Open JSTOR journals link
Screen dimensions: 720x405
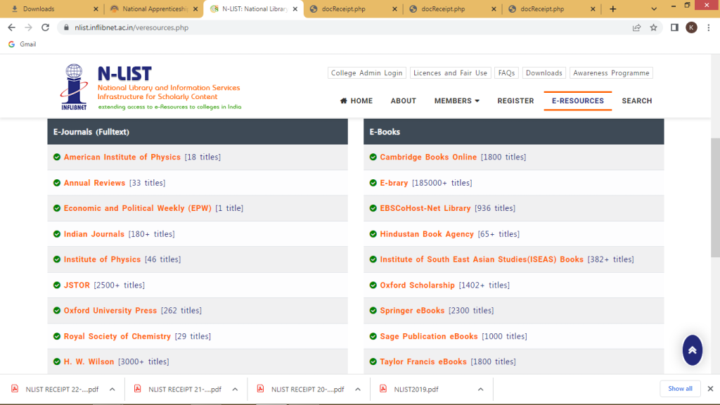[x=77, y=285]
